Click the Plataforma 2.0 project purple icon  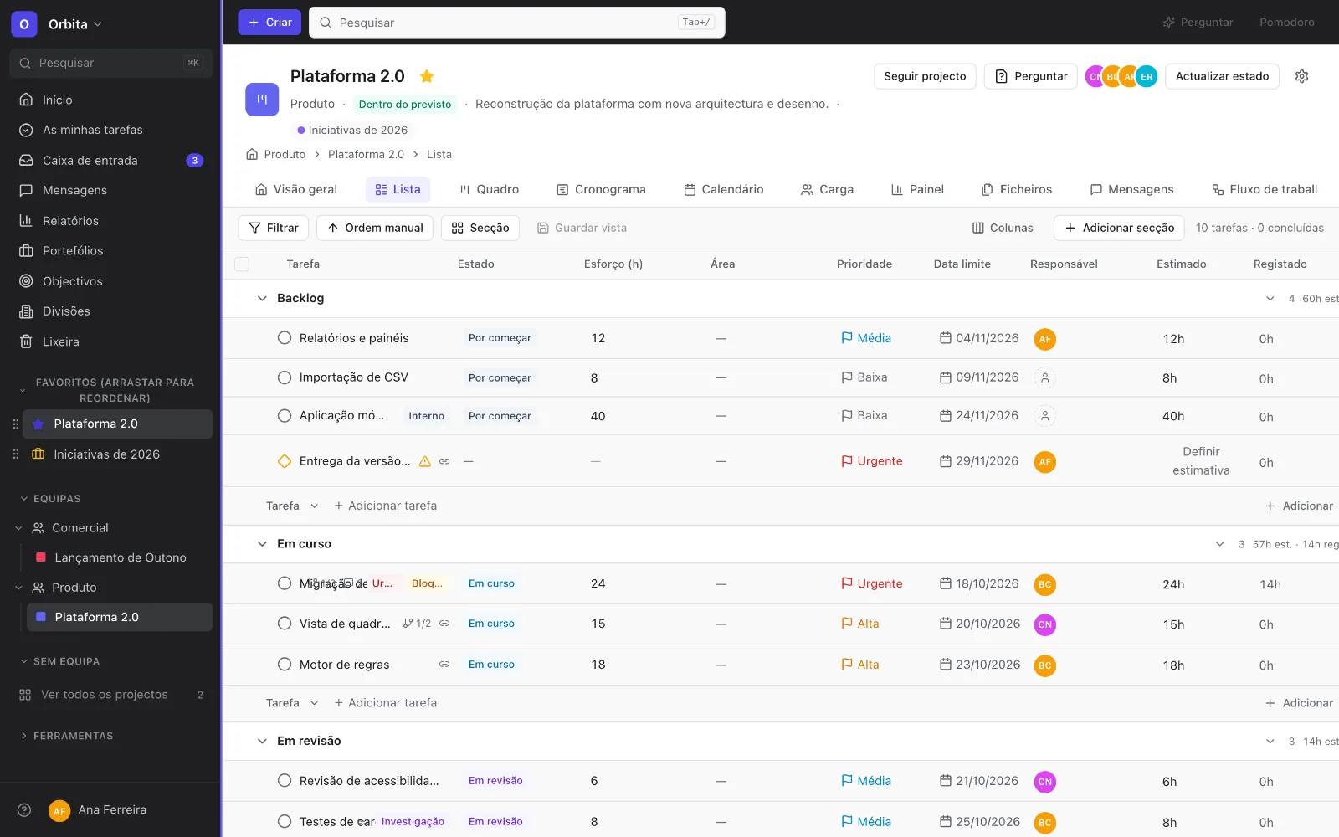tap(262, 99)
